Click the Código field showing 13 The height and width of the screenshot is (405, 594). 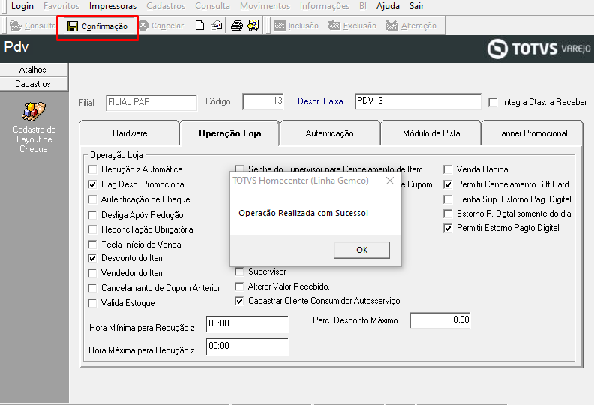tap(263, 101)
